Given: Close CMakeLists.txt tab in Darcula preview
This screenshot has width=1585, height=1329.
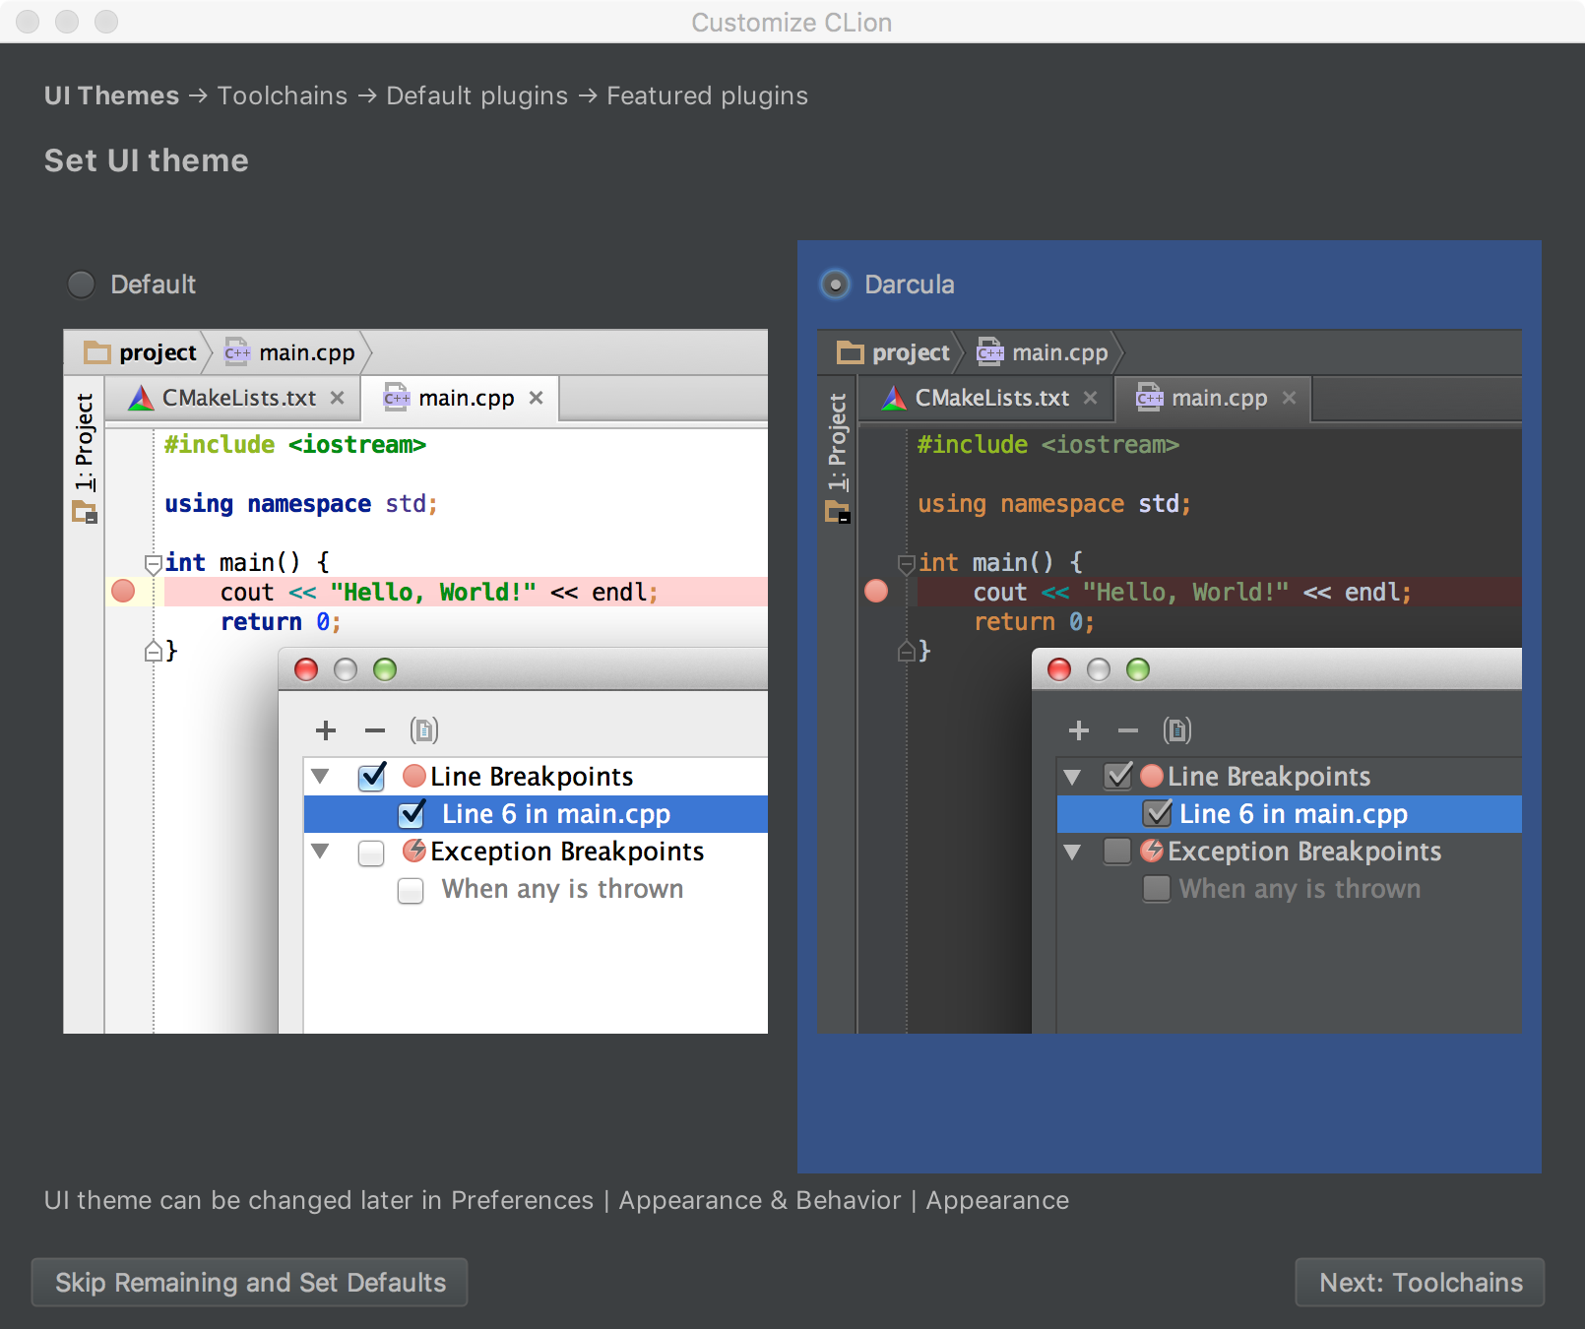Looking at the screenshot, I should (x=1091, y=398).
